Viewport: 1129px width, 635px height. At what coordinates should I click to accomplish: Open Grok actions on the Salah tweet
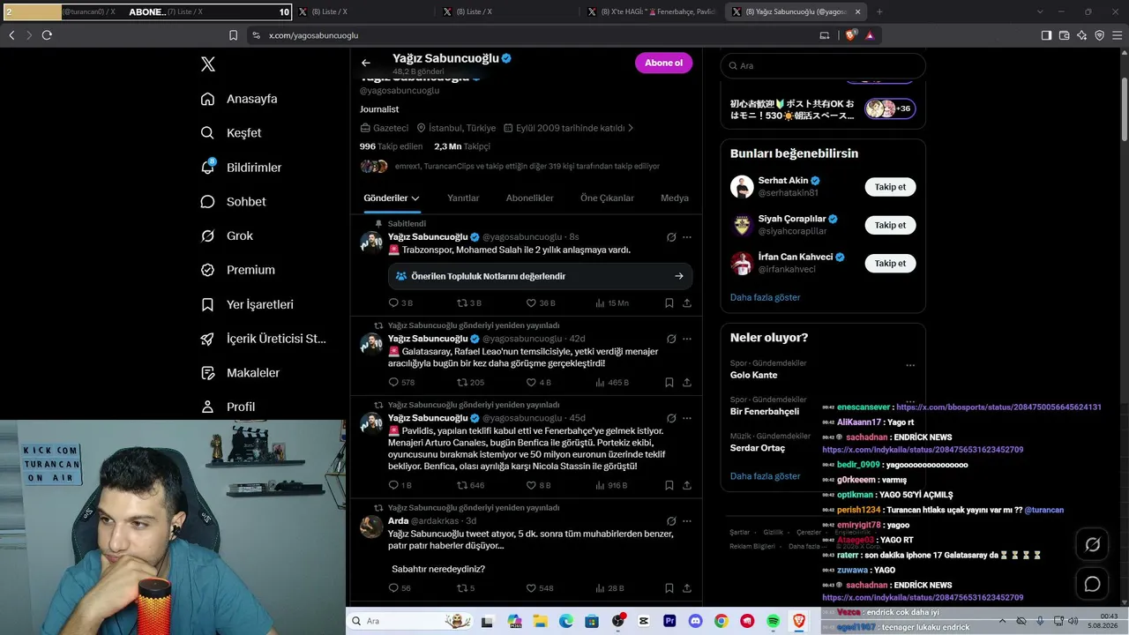[x=671, y=237]
